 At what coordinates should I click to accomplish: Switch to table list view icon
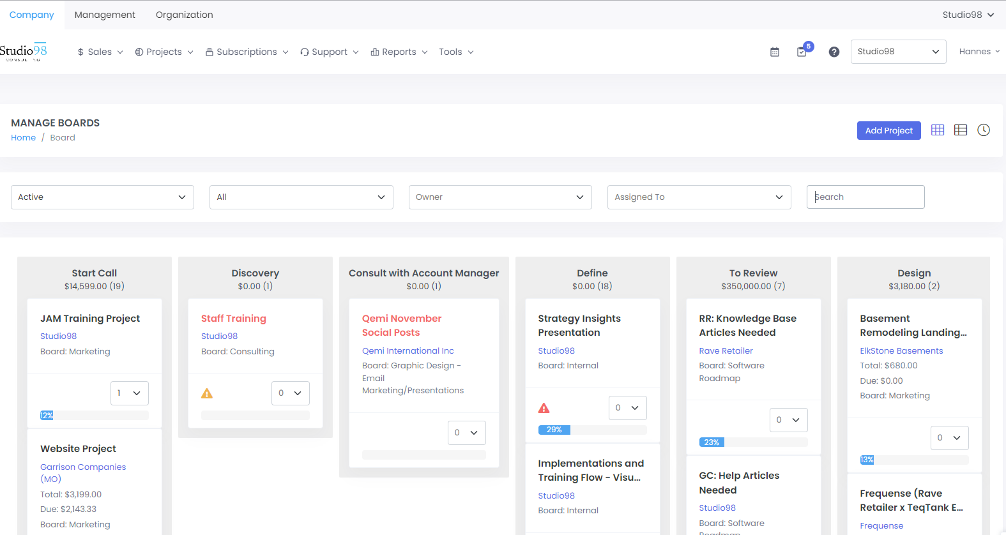960,130
